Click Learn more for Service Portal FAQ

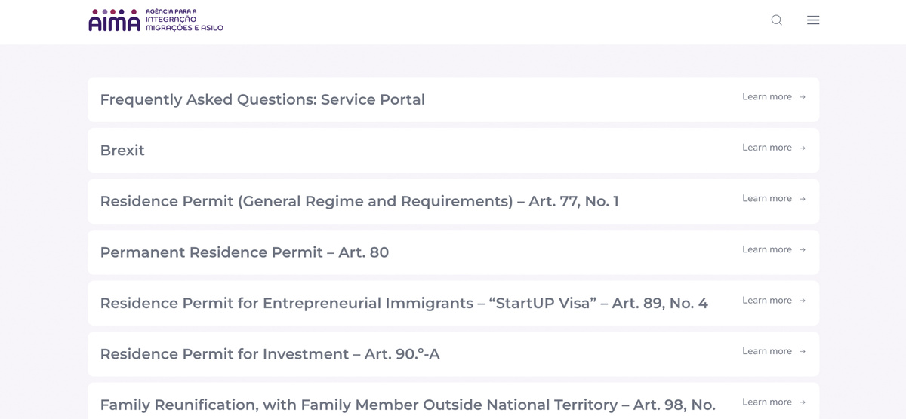[766, 97]
